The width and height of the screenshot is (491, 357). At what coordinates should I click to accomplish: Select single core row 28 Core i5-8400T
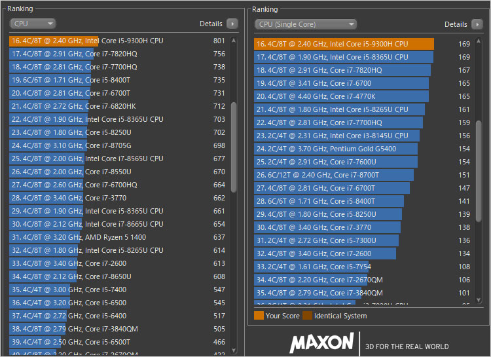[363, 202]
